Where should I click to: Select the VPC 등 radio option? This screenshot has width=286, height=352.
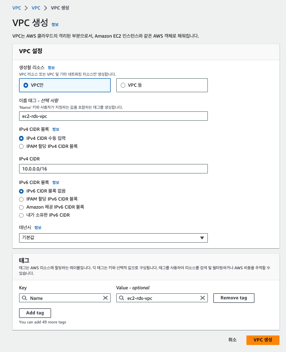[162, 85]
